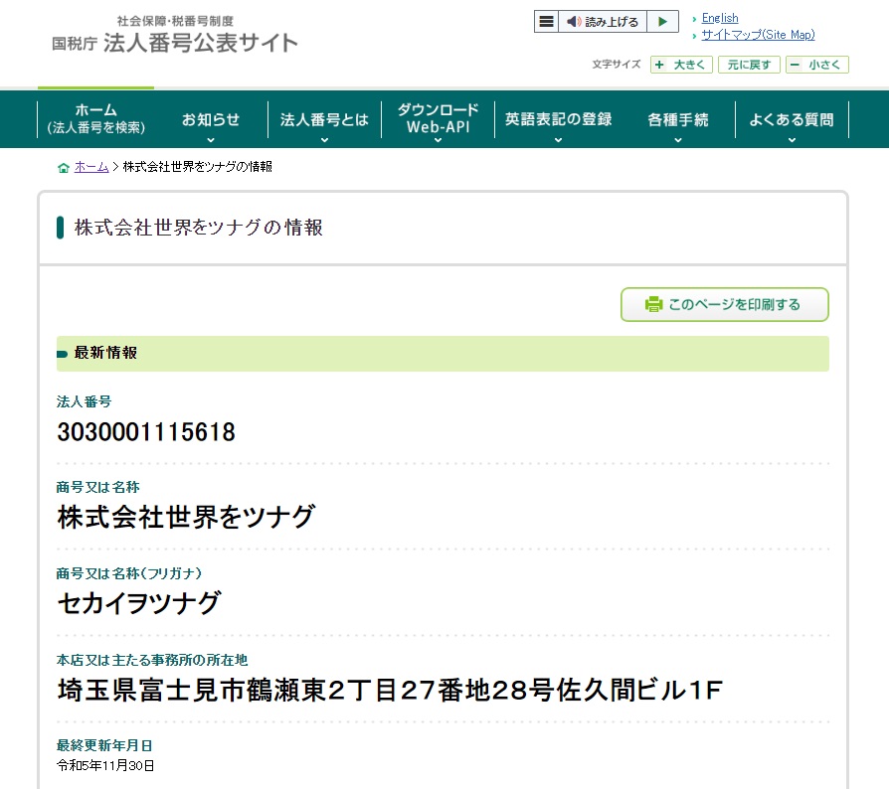
Task: Click the home icon in breadcrumb
Action: (x=64, y=167)
